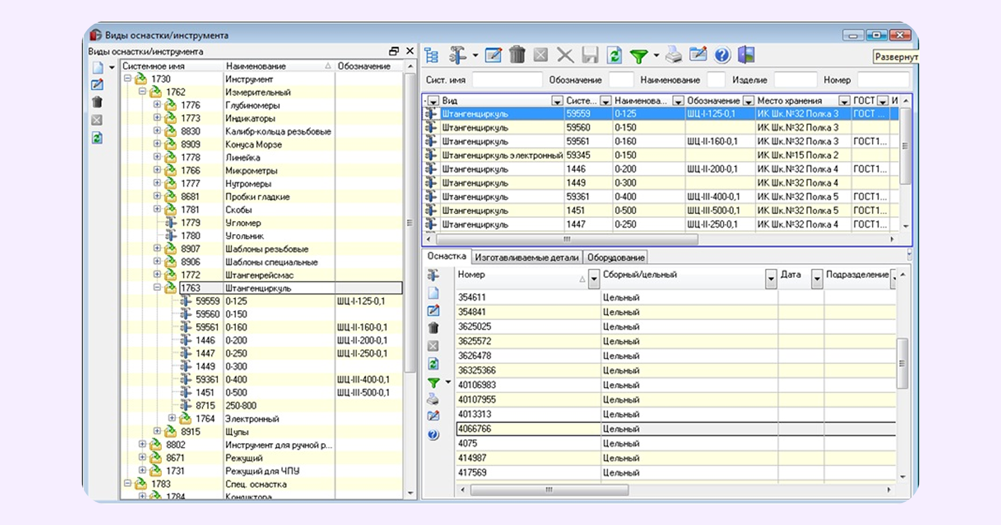This screenshot has width=1001, height=525.
Task: Click caliper icon in Оснастка tab sidebar
Action: click(x=433, y=275)
